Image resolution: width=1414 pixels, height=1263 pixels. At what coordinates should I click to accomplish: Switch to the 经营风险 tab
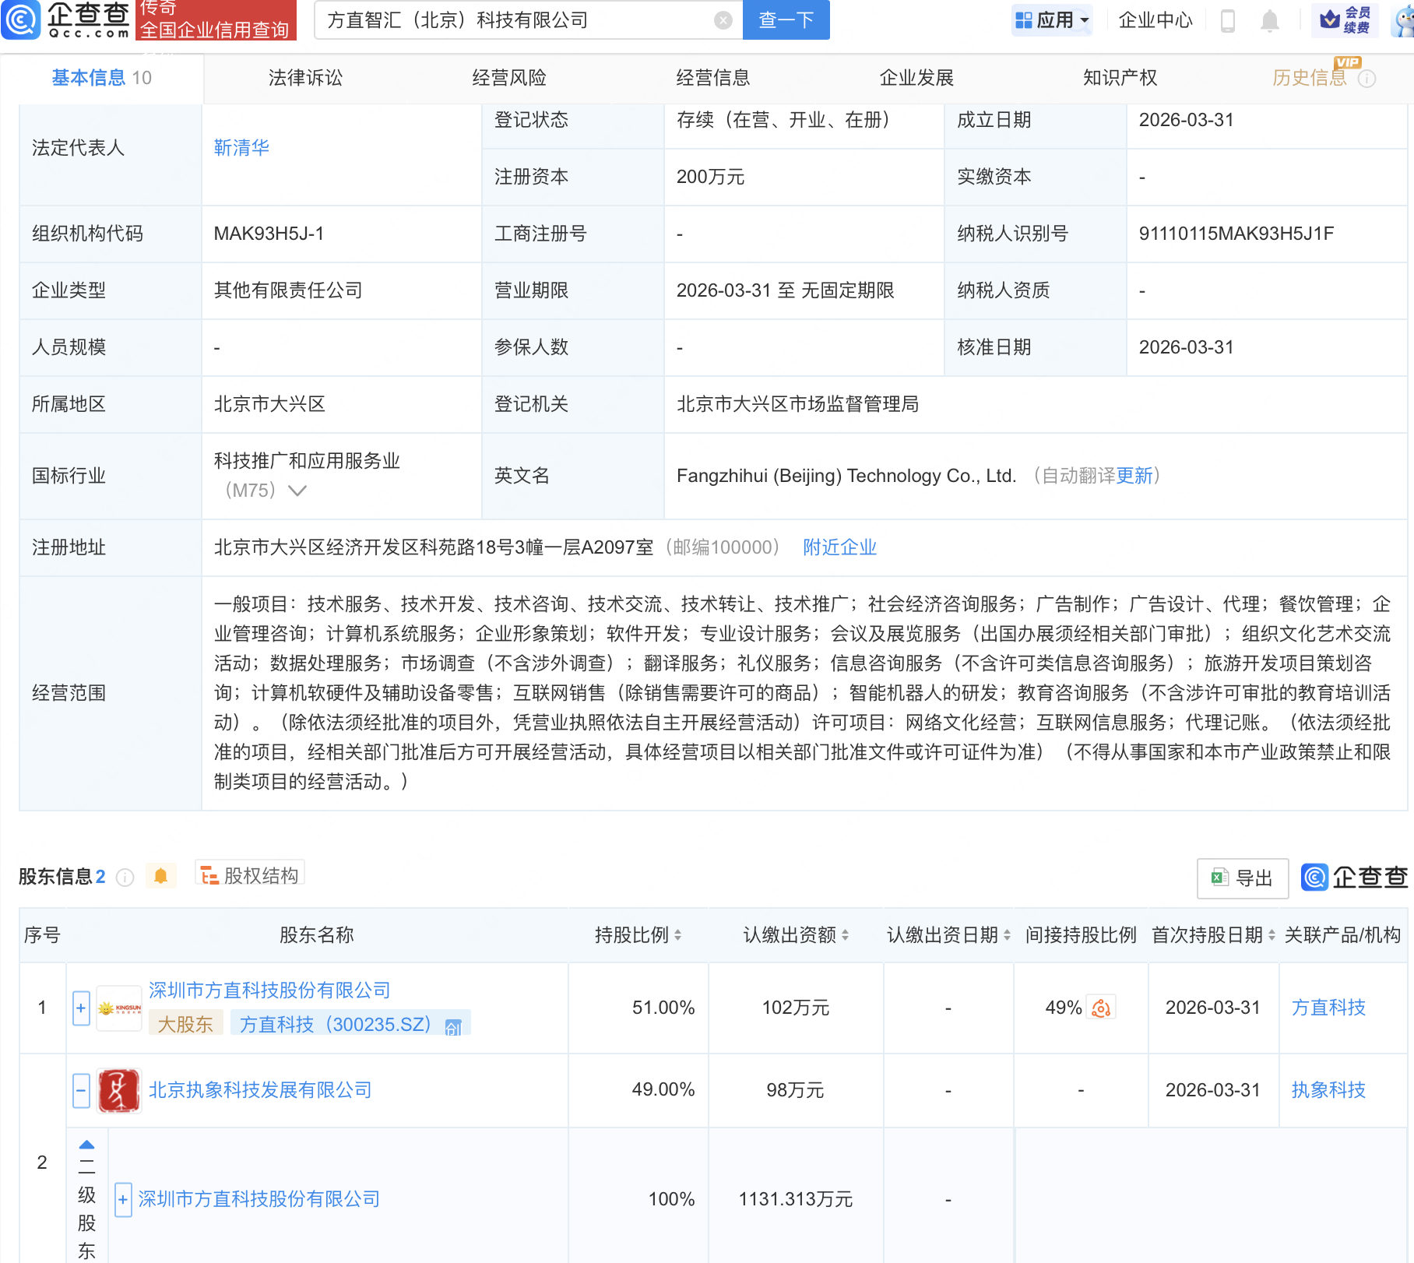coord(510,77)
